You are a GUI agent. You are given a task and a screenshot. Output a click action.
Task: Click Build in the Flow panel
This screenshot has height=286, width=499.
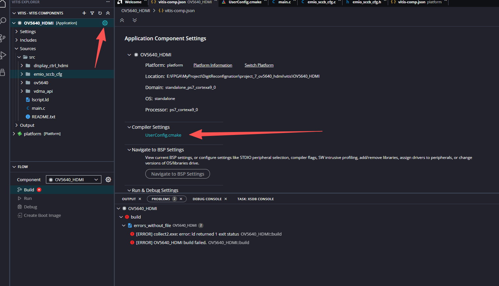point(29,190)
